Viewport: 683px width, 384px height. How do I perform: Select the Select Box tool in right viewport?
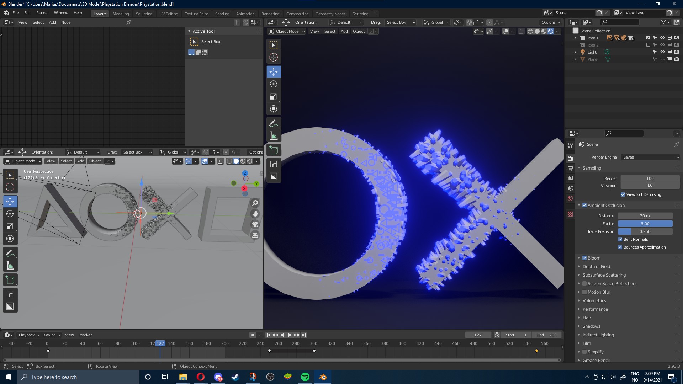274,45
